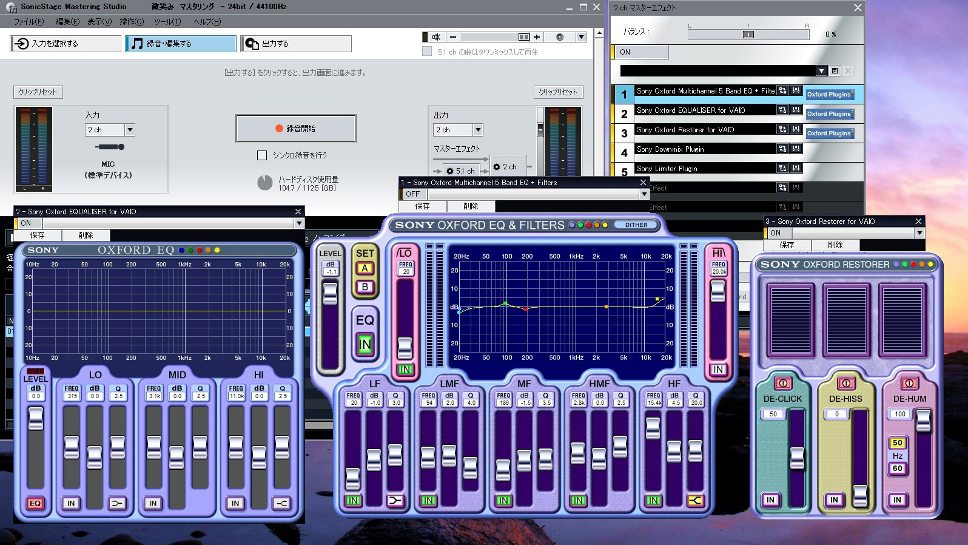
Task: Select preset A in the SET section
Action: point(365,268)
